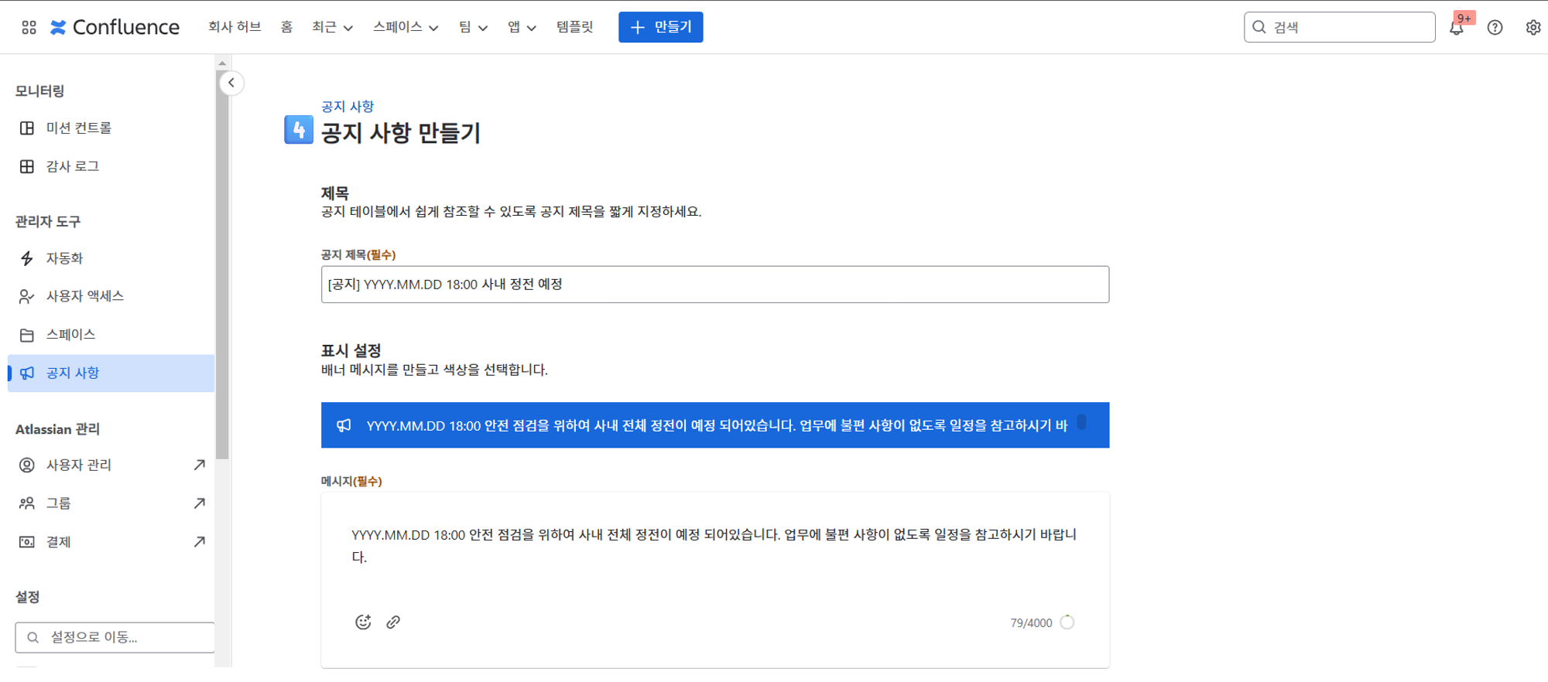The width and height of the screenshot is (1548, 682).
Task: Click the blue lightning icon beside the page title
Action: (x=299, y=130)
